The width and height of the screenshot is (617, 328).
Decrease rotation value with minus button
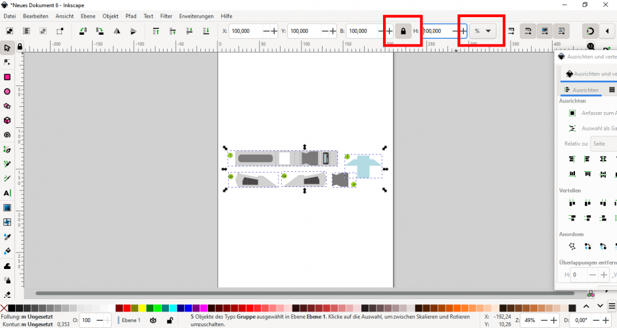click(596, 321)
